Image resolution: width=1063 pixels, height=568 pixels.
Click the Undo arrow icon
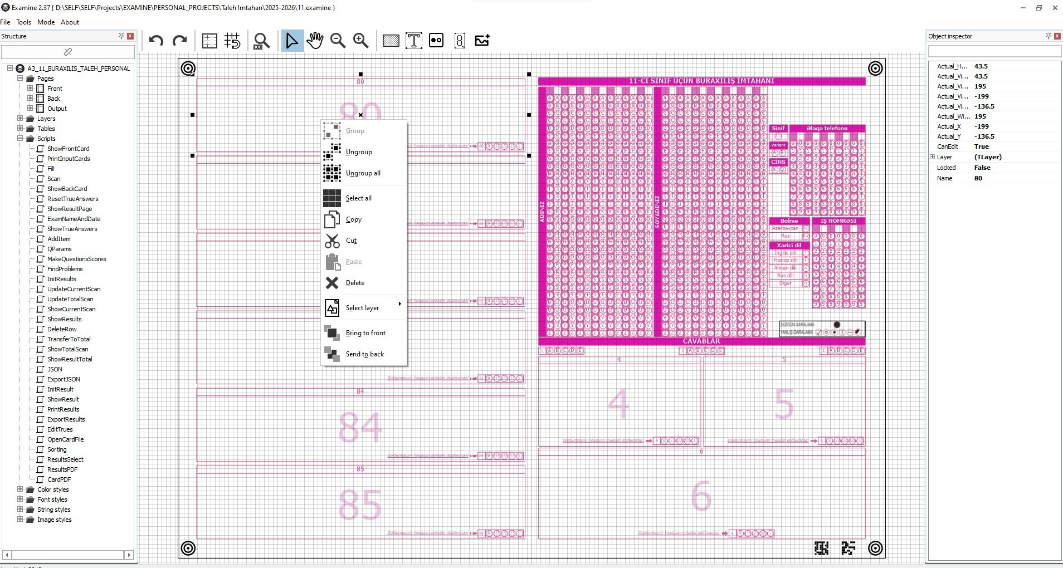point(156,41)
